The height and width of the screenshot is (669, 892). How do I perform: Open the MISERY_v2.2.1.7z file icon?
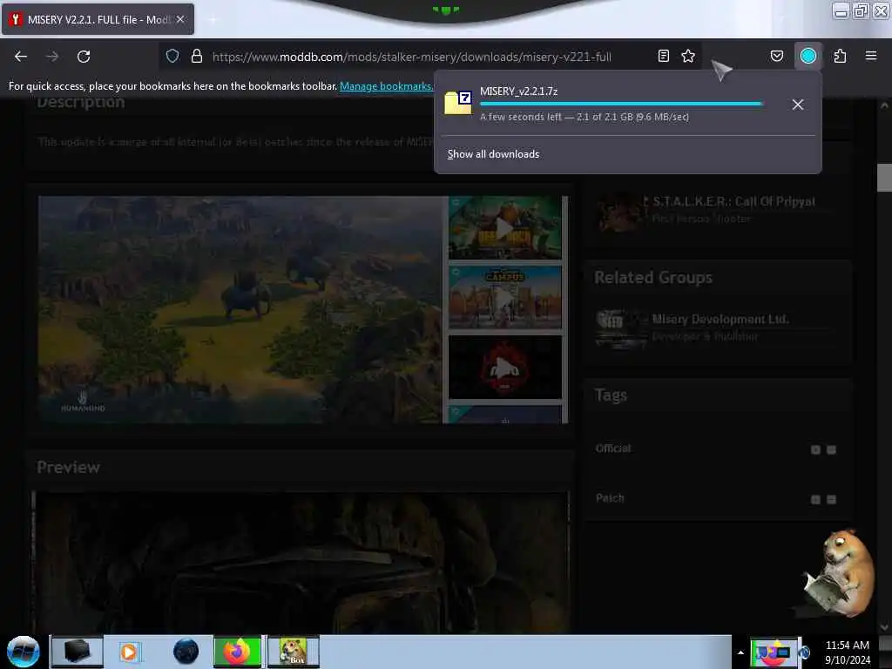point(458,103)
